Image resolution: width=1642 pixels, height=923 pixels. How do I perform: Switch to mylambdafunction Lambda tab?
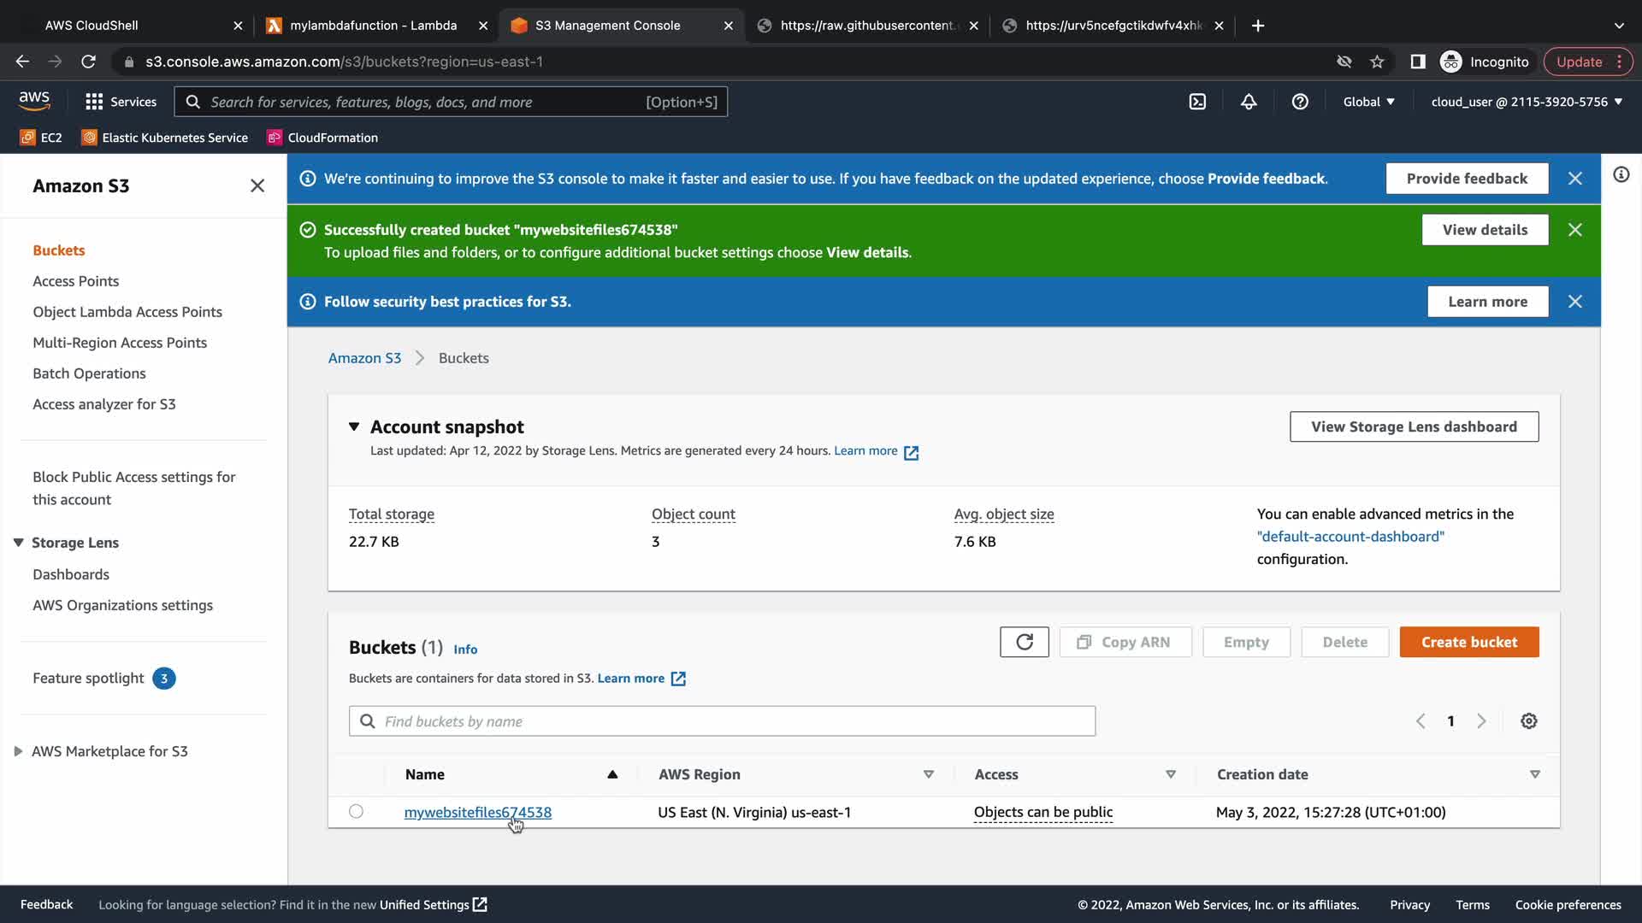click(373, 26)
